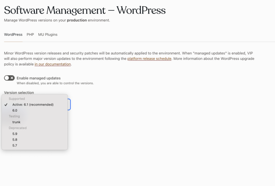
Task: Open the platform release schedule link
Action: pyautogui.click(x=149, y=59)
